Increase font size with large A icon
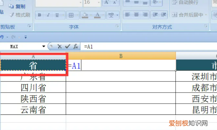The image size is (217, 130). point(106,2)
